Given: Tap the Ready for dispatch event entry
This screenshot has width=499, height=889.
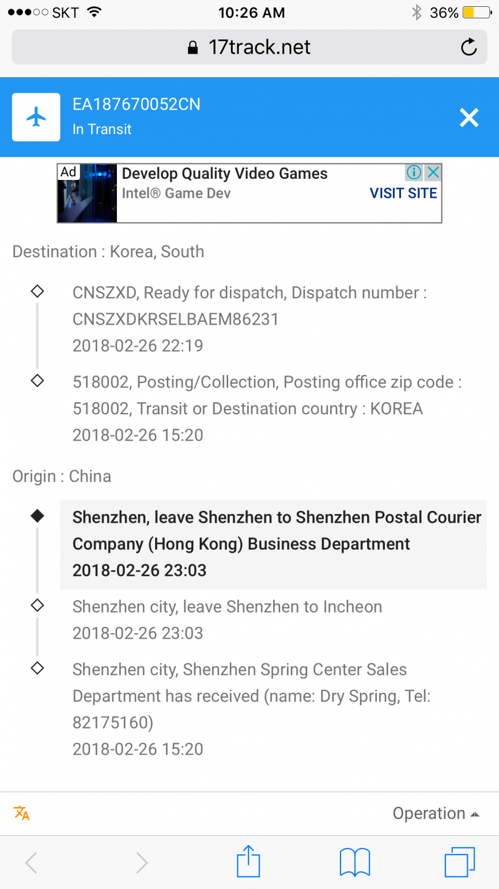Looking at the screenshot, I should (x=250, y=319).
